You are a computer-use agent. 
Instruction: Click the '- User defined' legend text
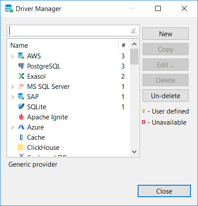[168, 111]
